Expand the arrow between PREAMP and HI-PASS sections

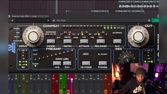click(76, 59)
